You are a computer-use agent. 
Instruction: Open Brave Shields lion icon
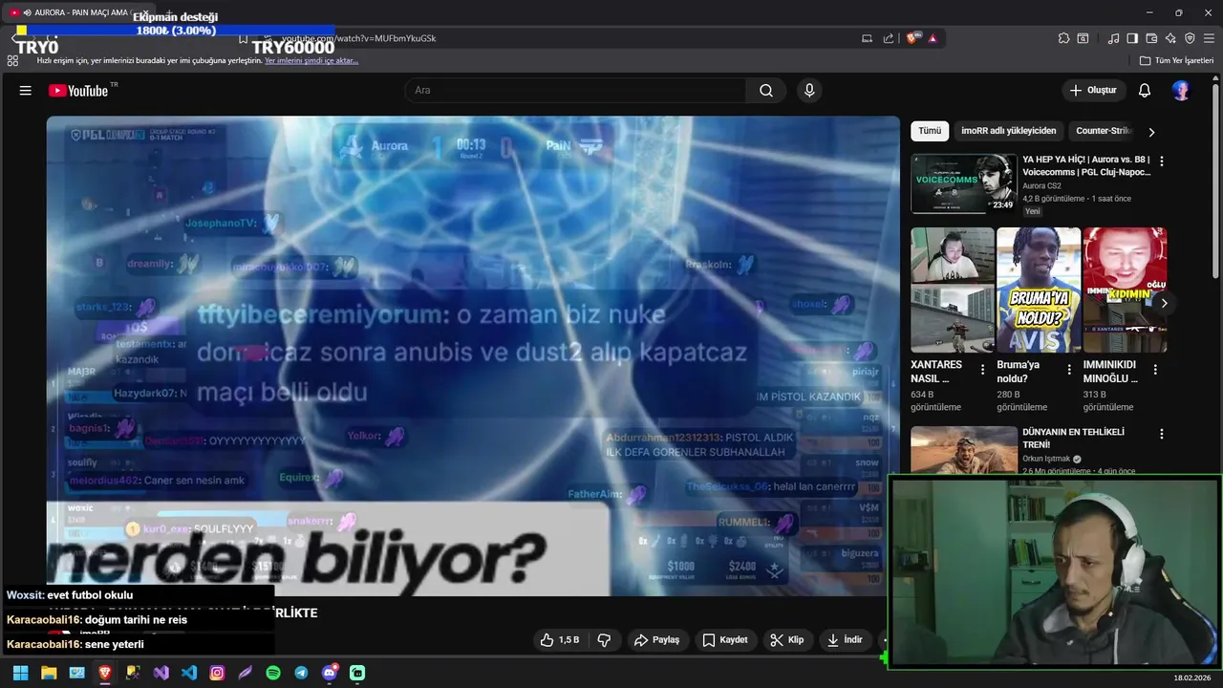pos(912,38)
